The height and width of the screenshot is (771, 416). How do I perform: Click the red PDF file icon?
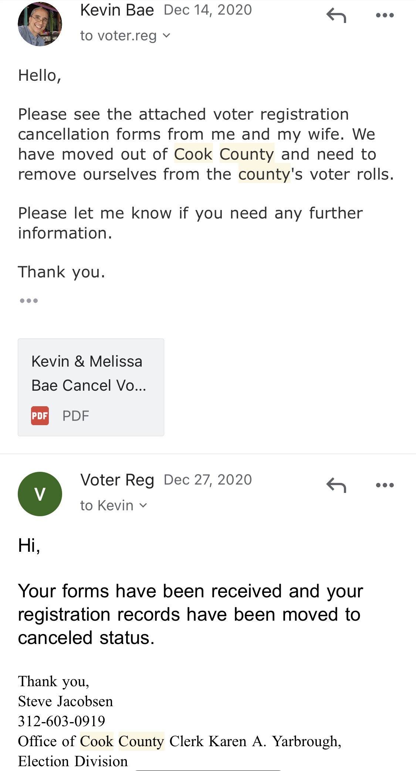coord(40,415)
